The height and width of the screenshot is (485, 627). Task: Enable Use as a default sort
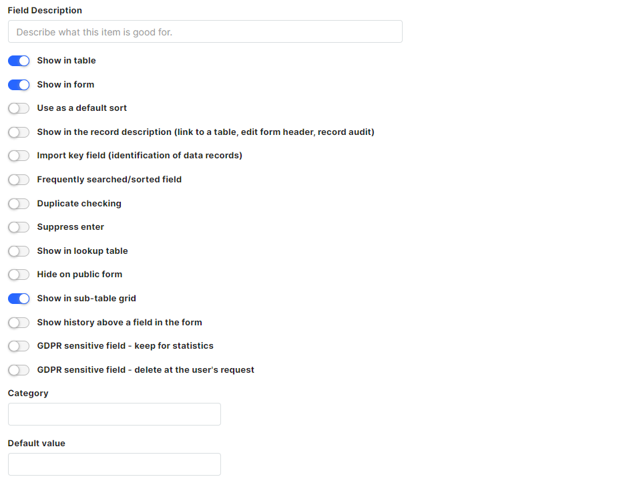point(19,108)
